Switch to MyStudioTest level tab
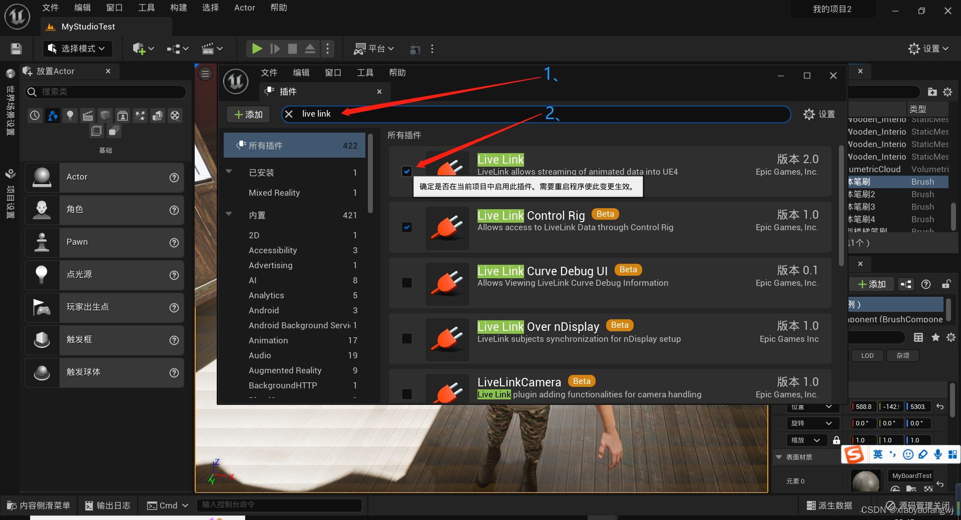The width and height of the screenshot is (961, 520). point(88,27)
